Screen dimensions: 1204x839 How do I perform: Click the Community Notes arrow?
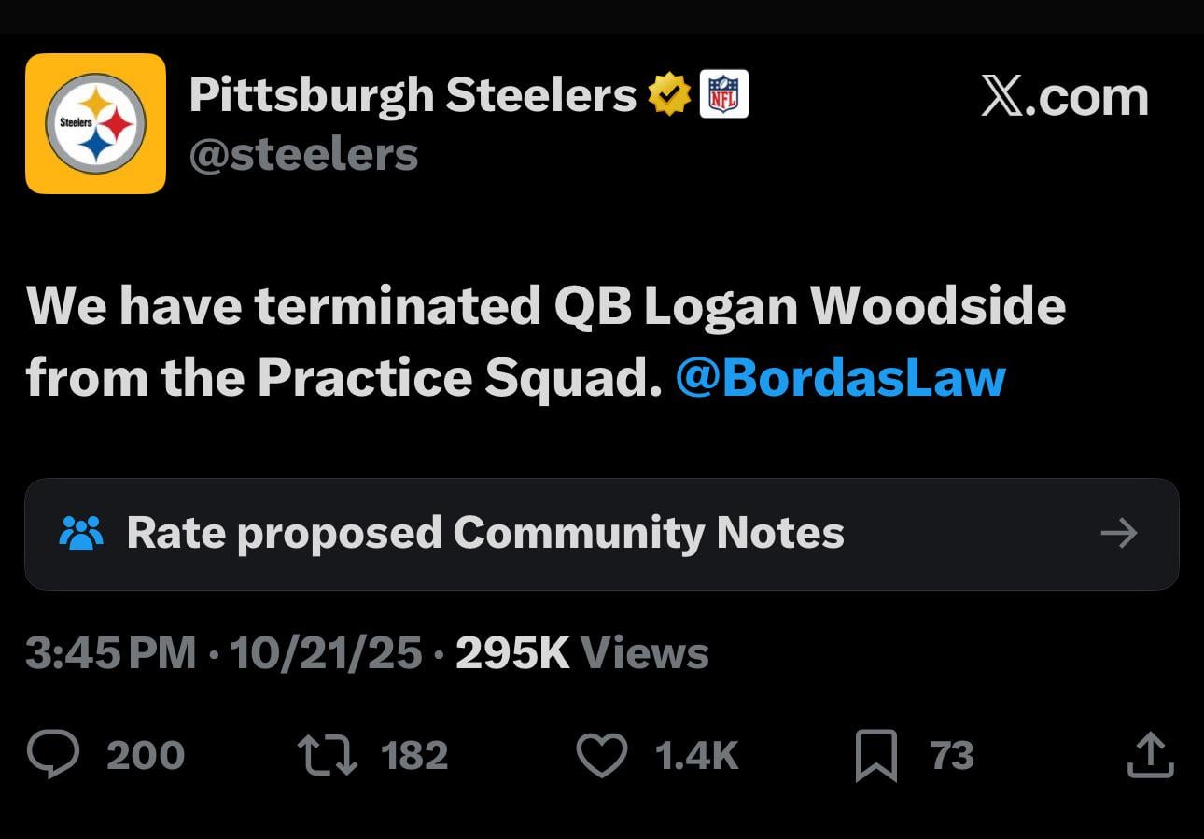[x=1119, y=533]
